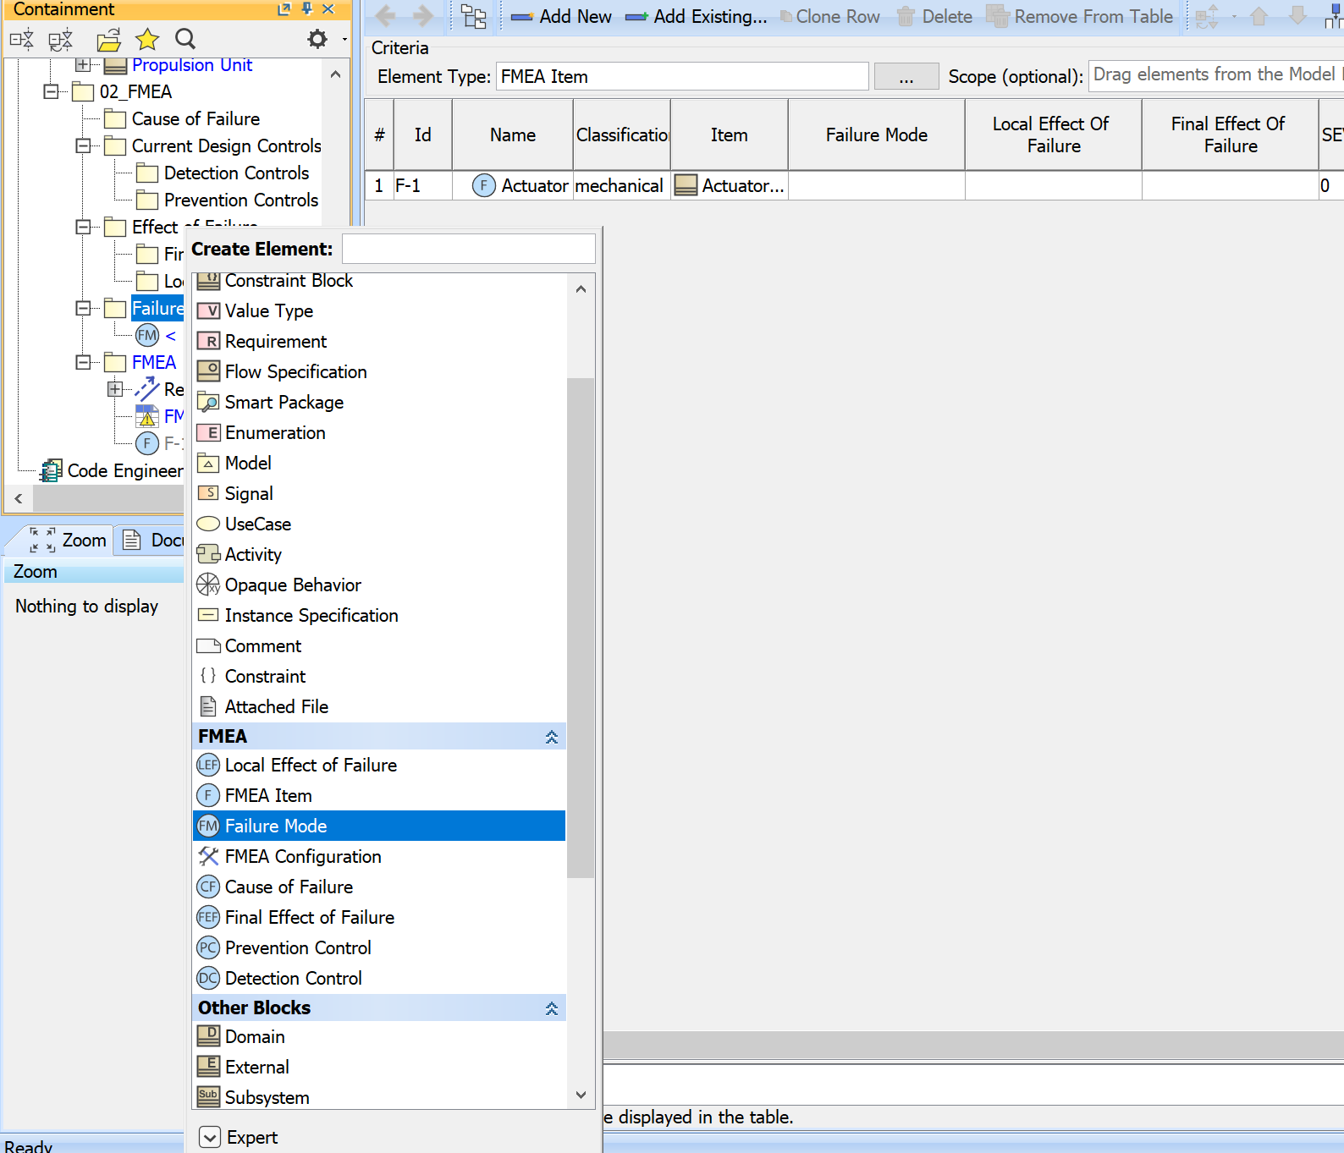Expand the Propulsion Unit node
Screen dimensions: 1344x1153
coord(83,64)
